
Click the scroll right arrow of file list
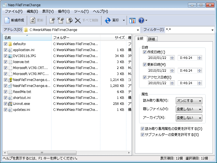129,153
